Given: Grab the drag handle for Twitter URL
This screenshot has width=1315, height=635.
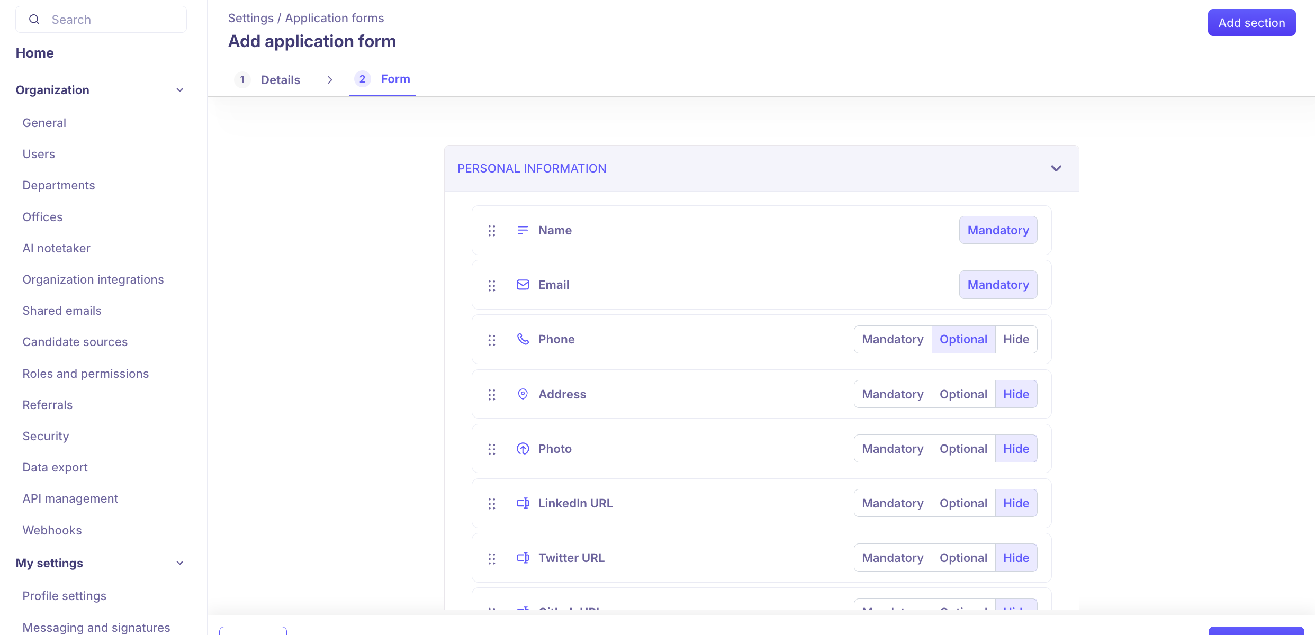Looking at the screenshot, I should (492, 558).
